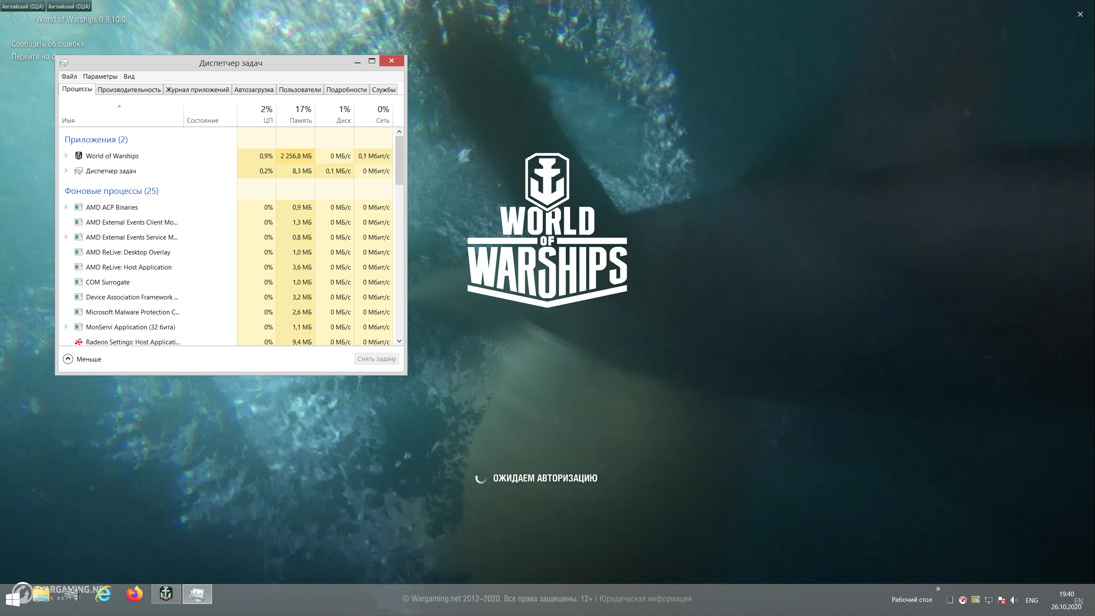This screenshot has height=616, width=1095.
Task: Select the Процессы tab
Action: 77,89
